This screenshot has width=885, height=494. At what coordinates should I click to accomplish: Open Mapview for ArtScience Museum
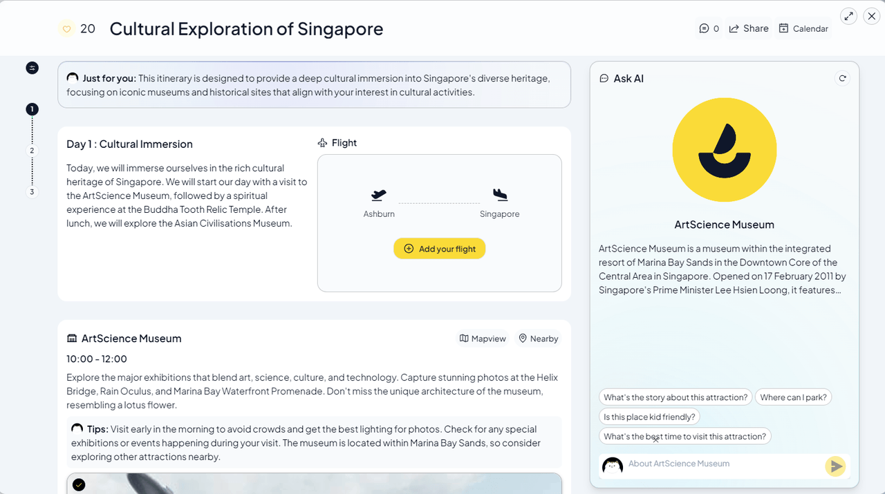coord(483,339)
